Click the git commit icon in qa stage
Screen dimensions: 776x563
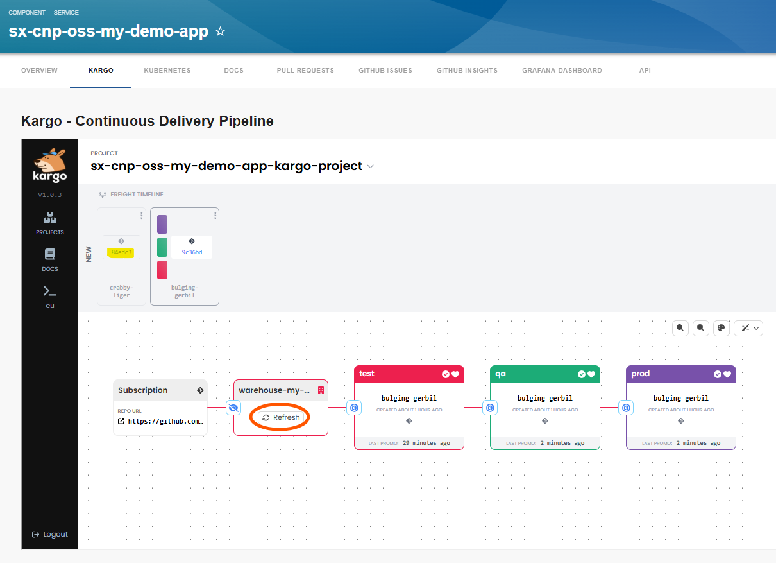click(545, 421)
